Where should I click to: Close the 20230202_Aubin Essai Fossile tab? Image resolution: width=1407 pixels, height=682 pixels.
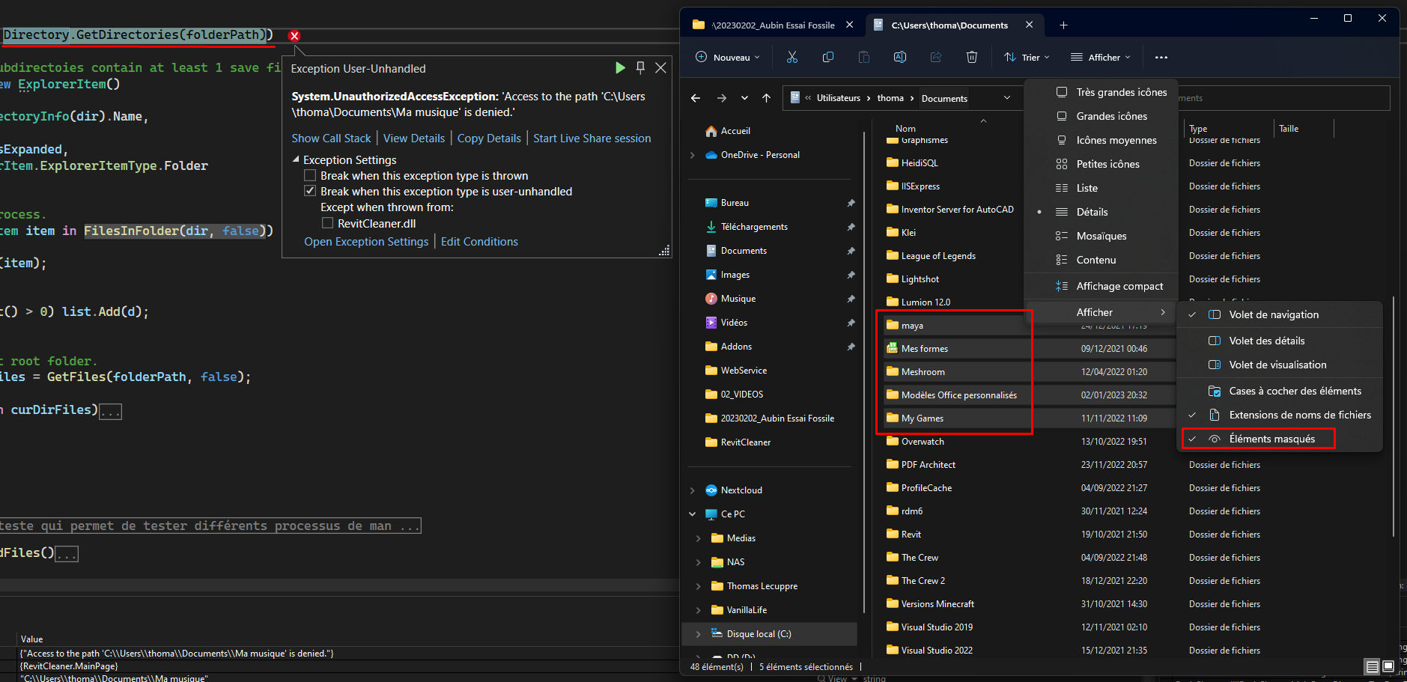pyautogui.click(x=850, y=25)
